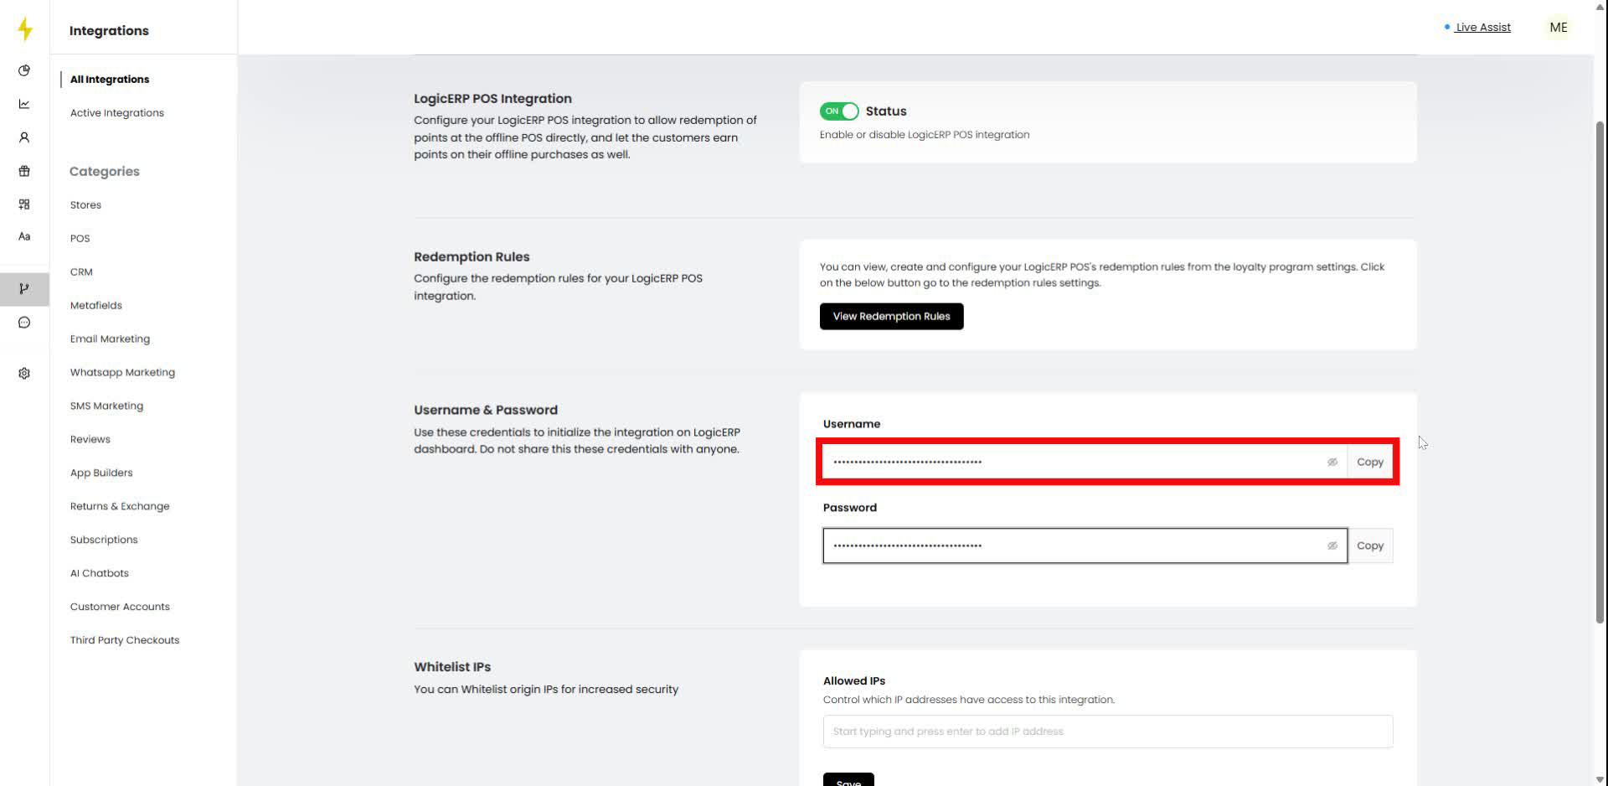The width and height of the screenshot is (1608, 786).
Task: Disable the LogicERP POS integration Status toggle
Action: [838, 111]
